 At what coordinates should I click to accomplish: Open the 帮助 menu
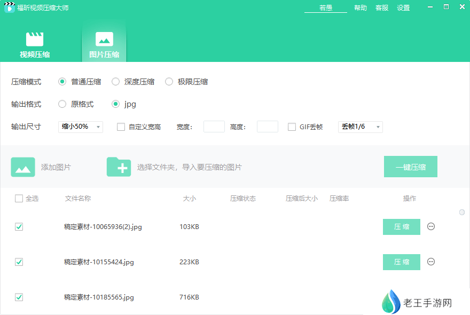click(361, 8)
